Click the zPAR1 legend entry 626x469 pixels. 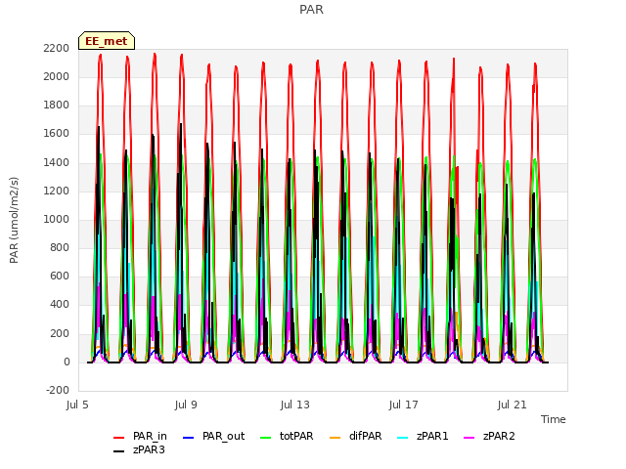[x=423, y=437]
